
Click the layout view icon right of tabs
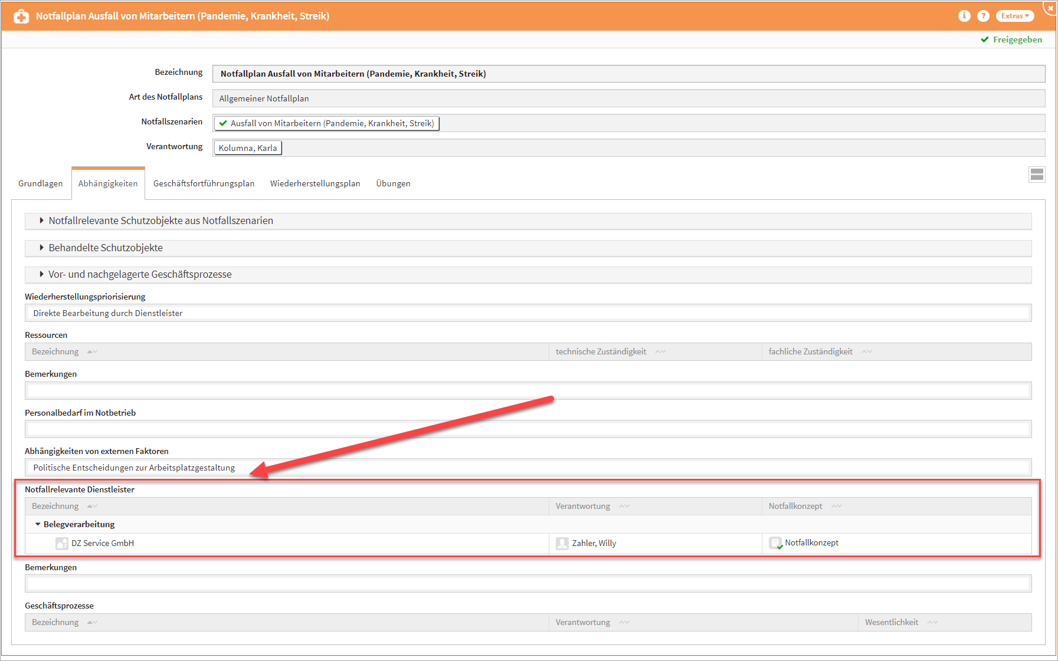[x=1037, y=175]
